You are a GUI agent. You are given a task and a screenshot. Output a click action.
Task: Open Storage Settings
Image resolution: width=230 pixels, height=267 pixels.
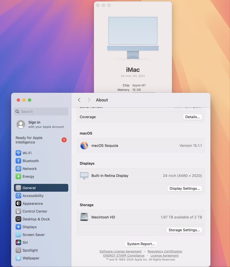tap(184, 230)
